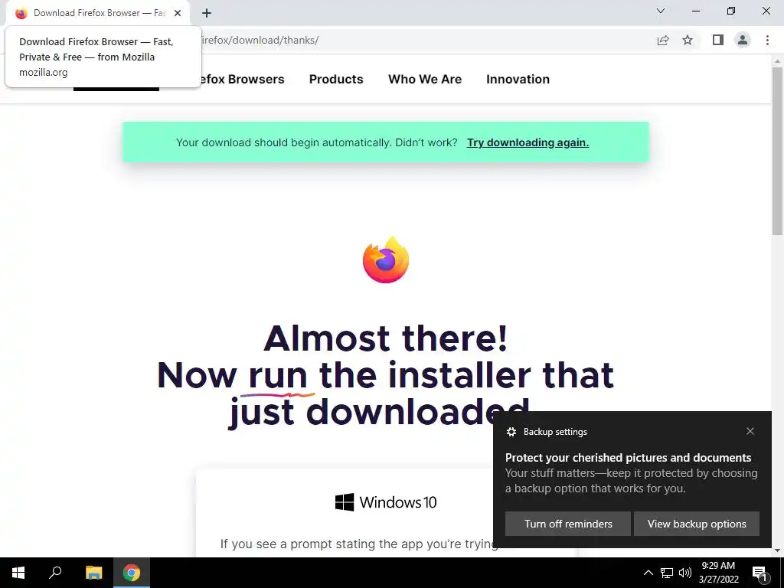Open the volume speaker tray icon

(x=685, y=573)
